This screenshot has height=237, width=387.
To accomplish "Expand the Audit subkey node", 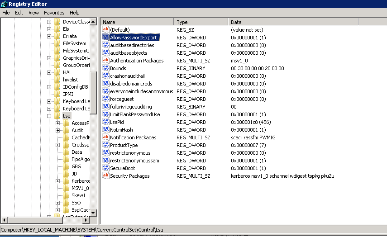I will click(x=58, y=130).
